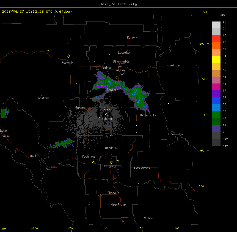The height and width of the screenshot is (232, 237).
Task: Select the purple 36-39 dBZ legend swatch
Action: [216, 94]
